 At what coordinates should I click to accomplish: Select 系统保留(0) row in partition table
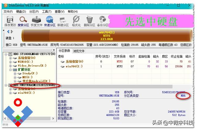point(125,62)
